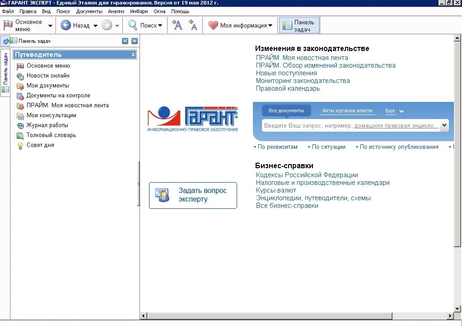Expand the Еще search tab dropdown
The image size is (462, 326).
click(x=401, y=111)
